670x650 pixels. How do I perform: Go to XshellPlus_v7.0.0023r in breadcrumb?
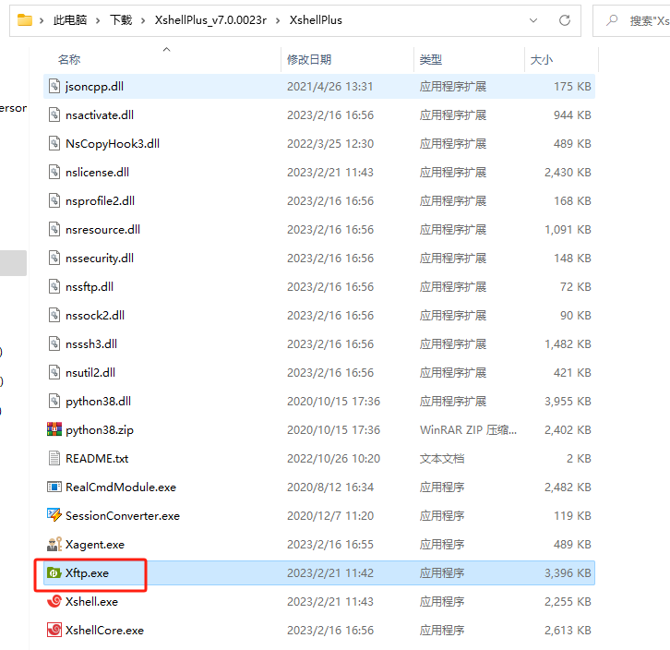coord(210,20)
